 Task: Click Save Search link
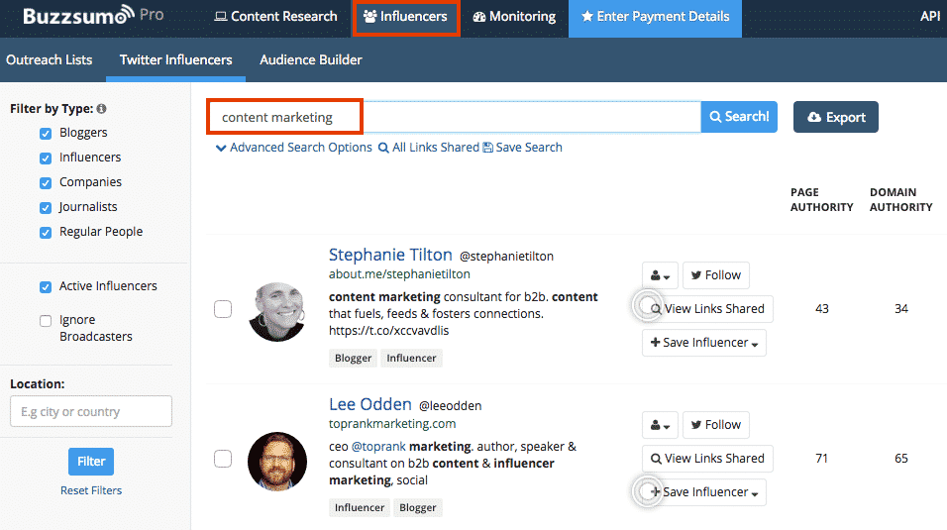click(x=523, y=148)
